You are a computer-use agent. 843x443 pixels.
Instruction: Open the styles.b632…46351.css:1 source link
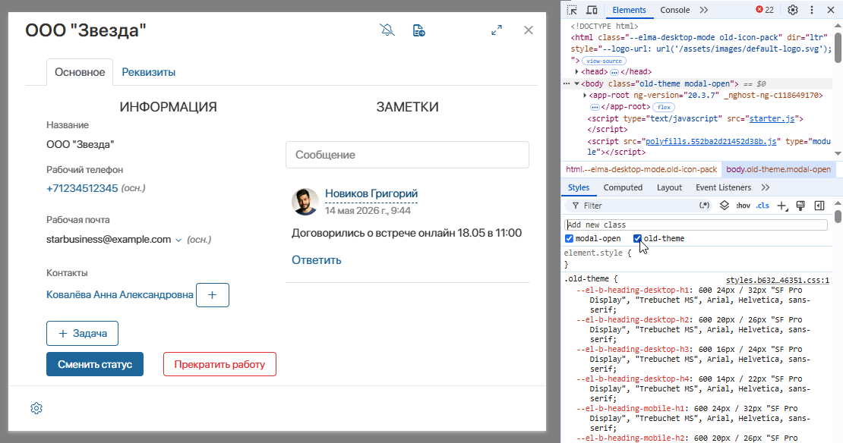778,280
